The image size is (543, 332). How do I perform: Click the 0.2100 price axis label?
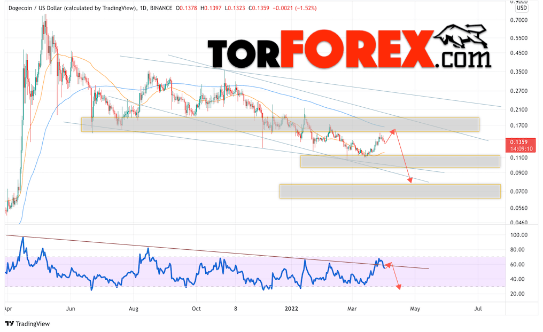click(x=519, y=109)
